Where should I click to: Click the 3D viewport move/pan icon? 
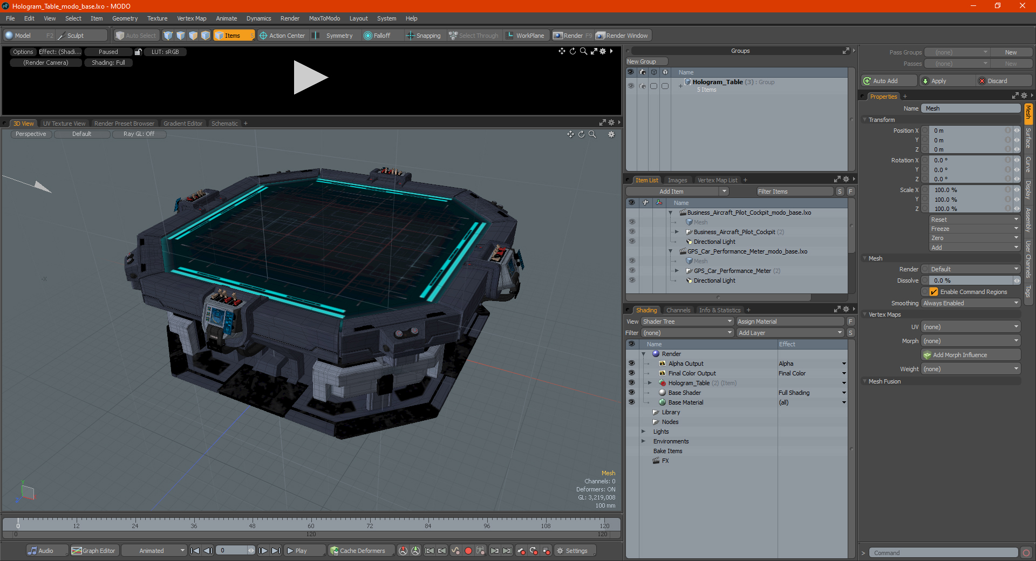click(570, 134)
